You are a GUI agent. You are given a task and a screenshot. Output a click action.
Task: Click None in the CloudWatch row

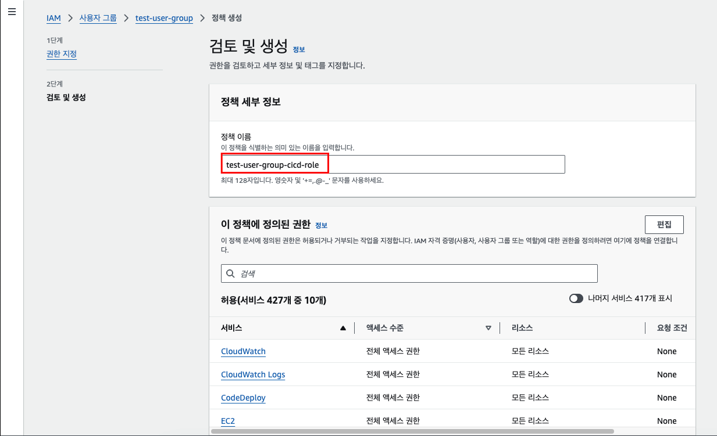point(667,351)
